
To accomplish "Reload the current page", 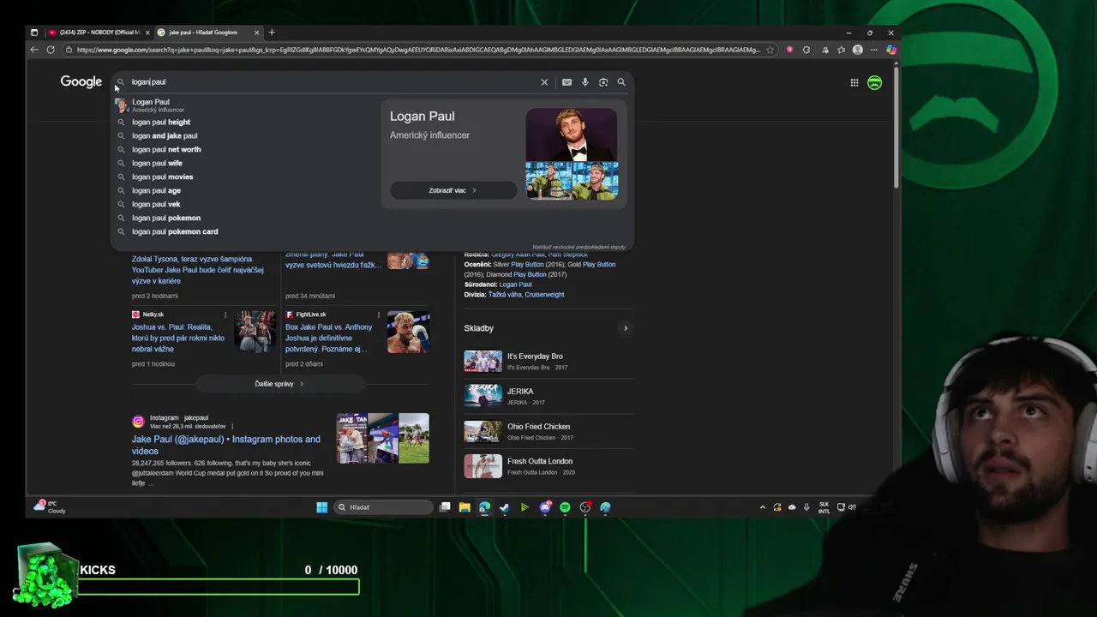I will pyautogui.click(x=51, y=50).
